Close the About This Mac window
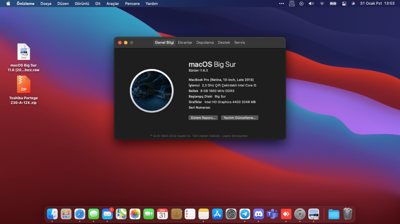The height and width of the screenshot is (224, 400). point(120,42)
